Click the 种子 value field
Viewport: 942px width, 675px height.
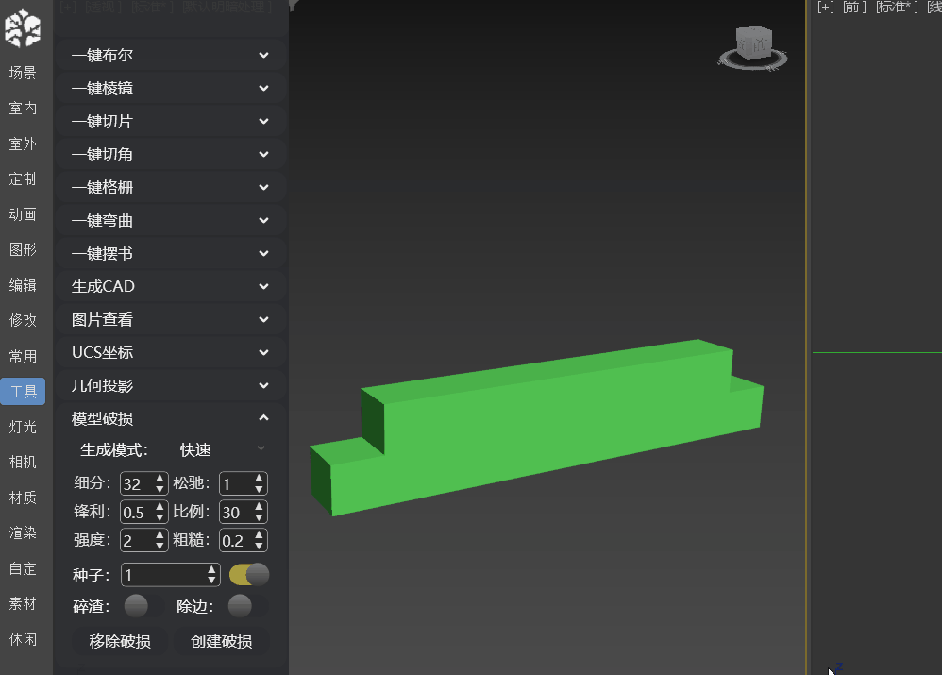pyautogui.click(x=163, y=575)
